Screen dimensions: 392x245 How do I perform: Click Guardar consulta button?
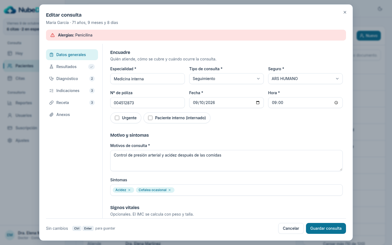coord(326,228)
